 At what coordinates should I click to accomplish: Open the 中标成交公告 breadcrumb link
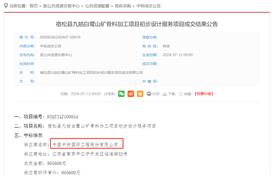point(148,6)
